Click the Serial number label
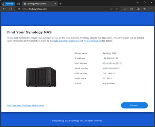The height and width of the screenshot is (127, 155). [81, 68]
